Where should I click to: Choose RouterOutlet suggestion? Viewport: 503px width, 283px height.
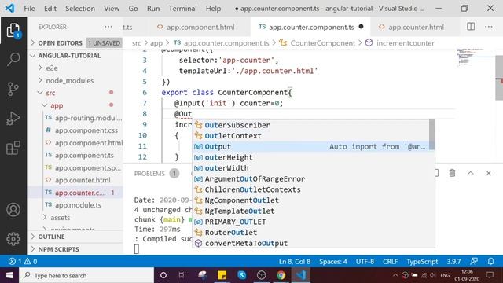click(311, 233)
